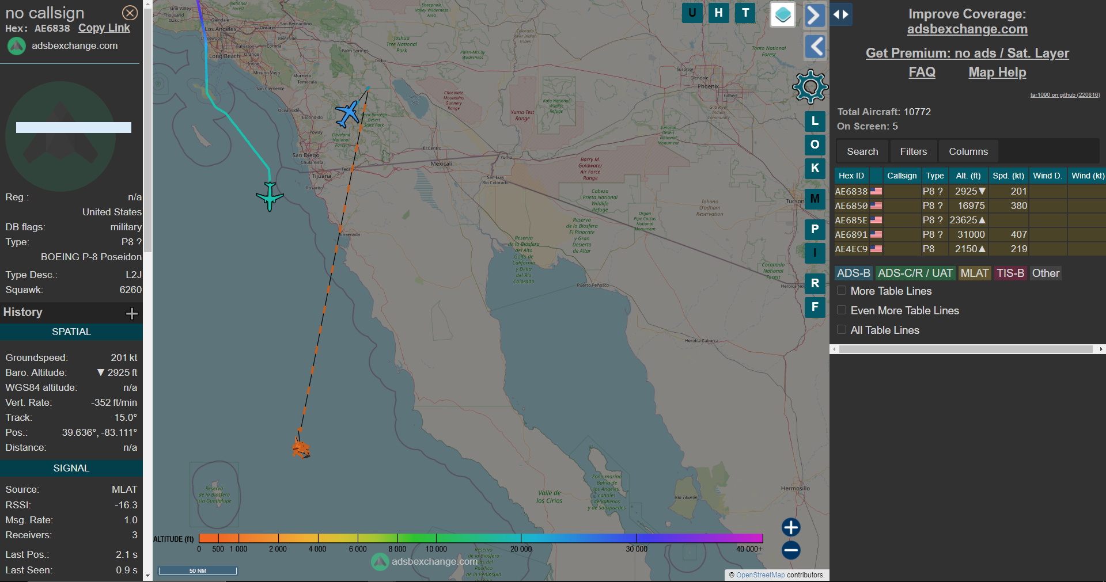Enable Even More Table Lines checkbox
The height and width of the screenshot is (582, 1106).
[842, 310]
